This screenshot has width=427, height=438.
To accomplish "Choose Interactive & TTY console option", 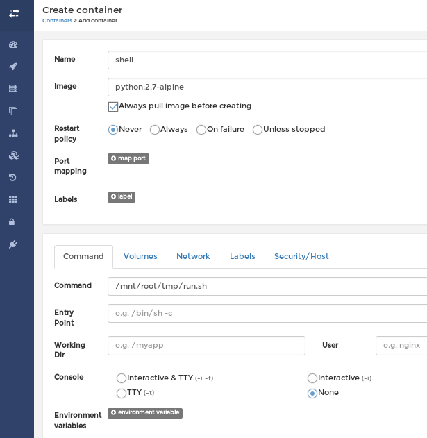I will [122, 378].
